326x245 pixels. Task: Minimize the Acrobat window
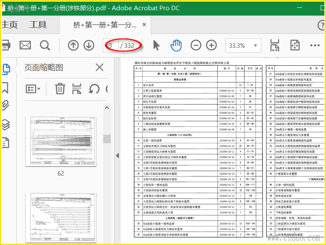tap(300, 8)
